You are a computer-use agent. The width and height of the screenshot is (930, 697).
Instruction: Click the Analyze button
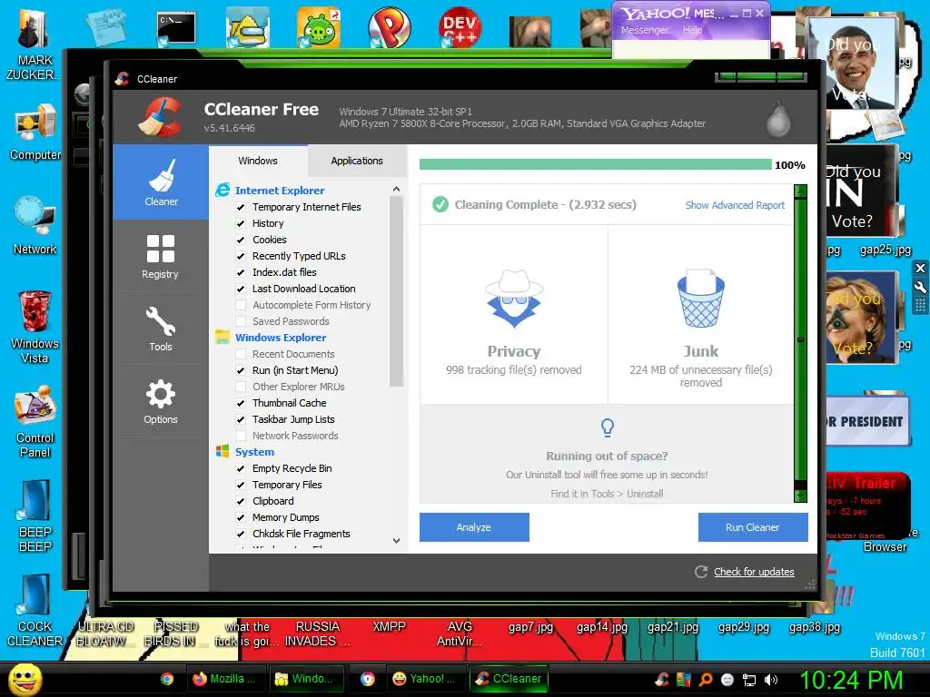point(474,527)
